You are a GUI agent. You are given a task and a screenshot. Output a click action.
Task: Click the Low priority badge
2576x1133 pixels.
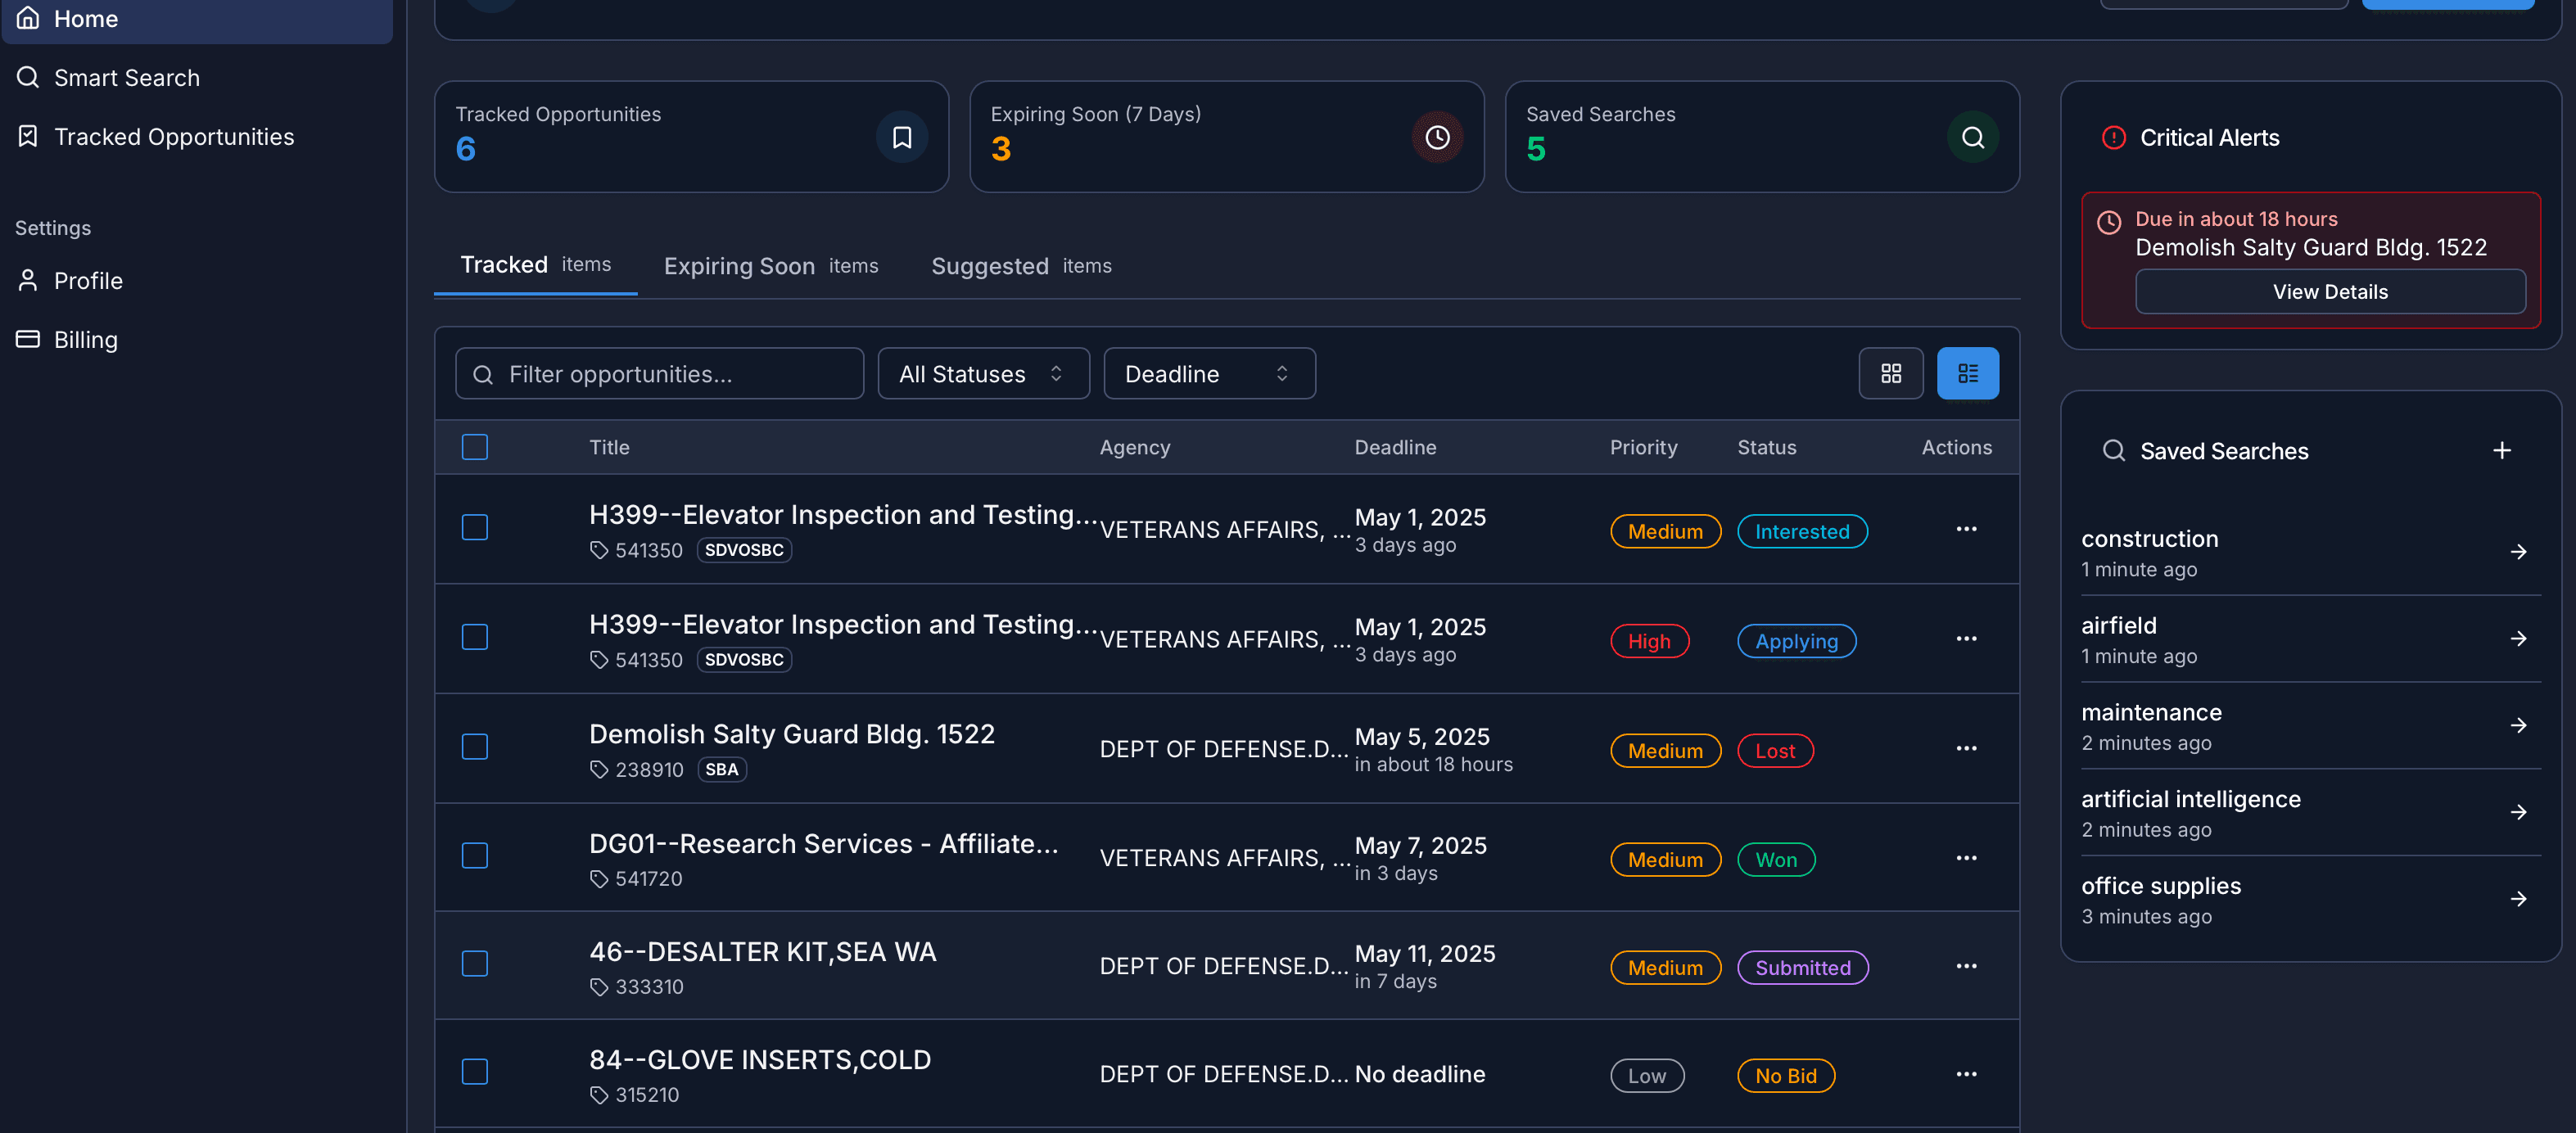[1647, 1077]
